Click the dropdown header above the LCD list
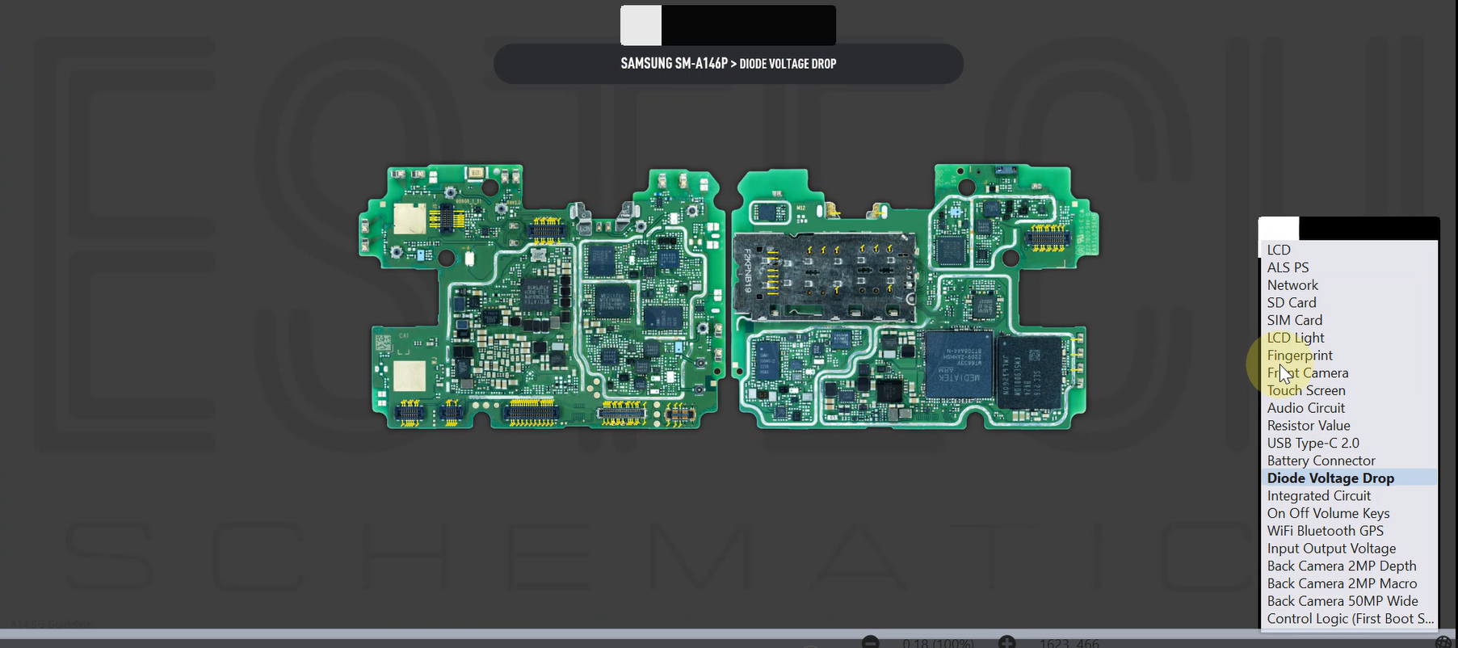 click(x=1349, y=229)
